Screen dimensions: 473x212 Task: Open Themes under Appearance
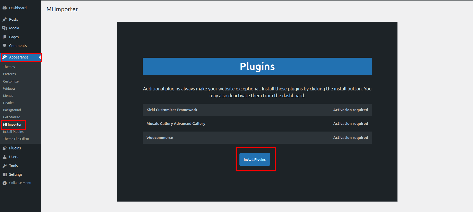(9, 67)
